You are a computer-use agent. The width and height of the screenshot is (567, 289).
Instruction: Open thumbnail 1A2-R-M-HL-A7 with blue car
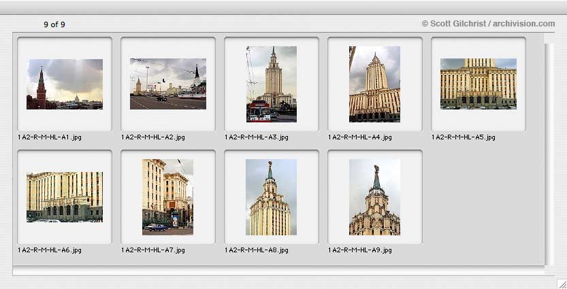tap(167, 197)
